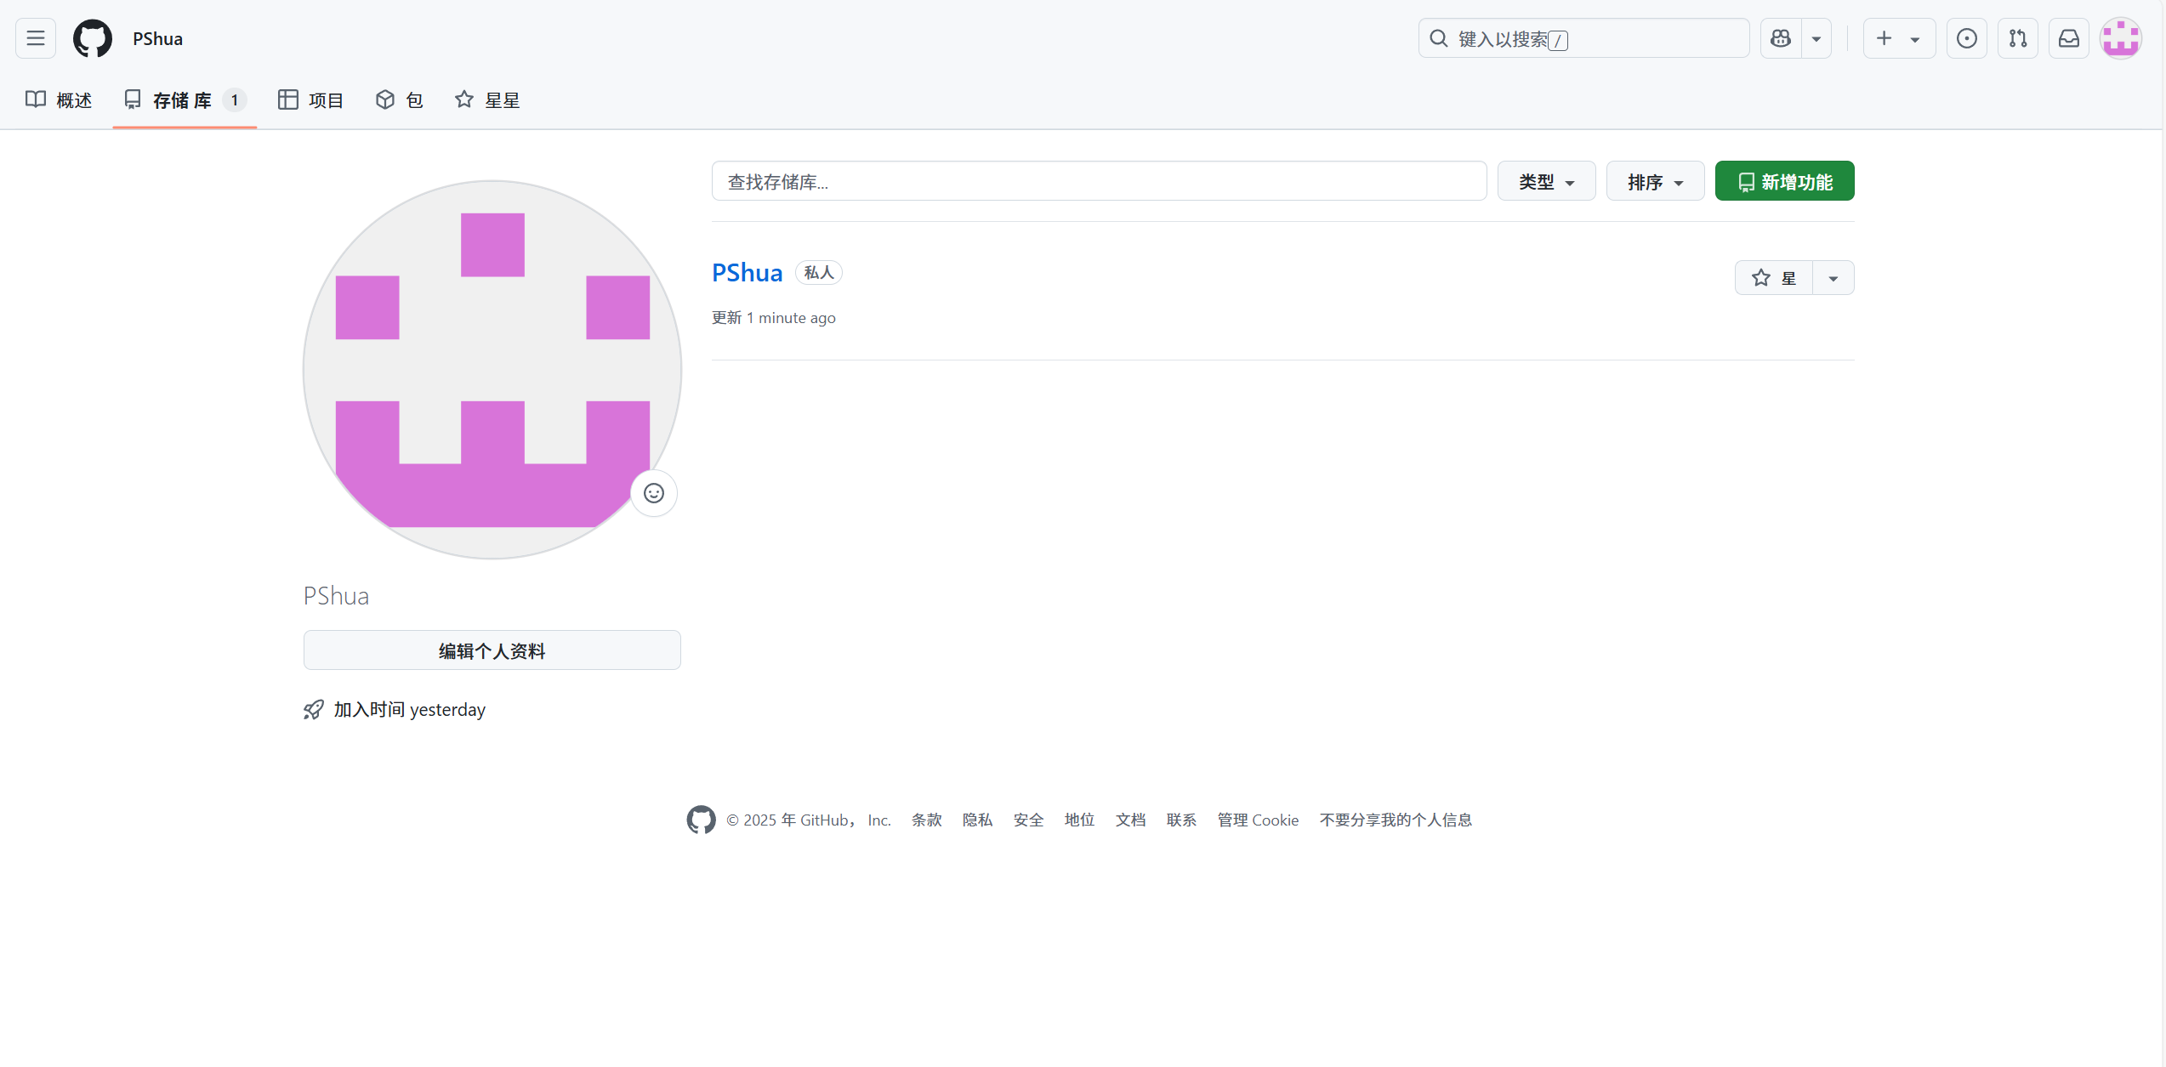Open the 安全 security footer link
The image size is (2166, 1067).
tap(1029, 820)
